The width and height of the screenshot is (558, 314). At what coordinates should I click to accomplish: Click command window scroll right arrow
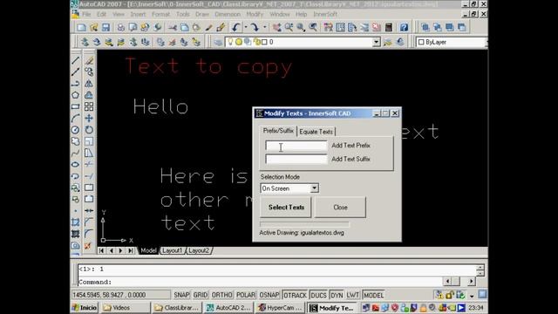coord(471,282)
